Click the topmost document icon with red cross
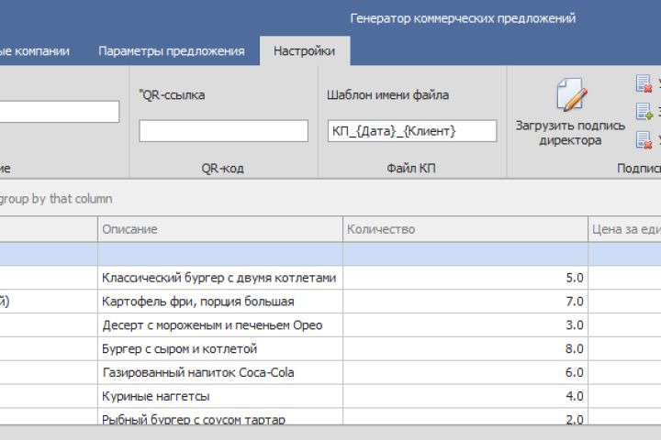The height and width of the screenshot is (440, 661). 644,84
